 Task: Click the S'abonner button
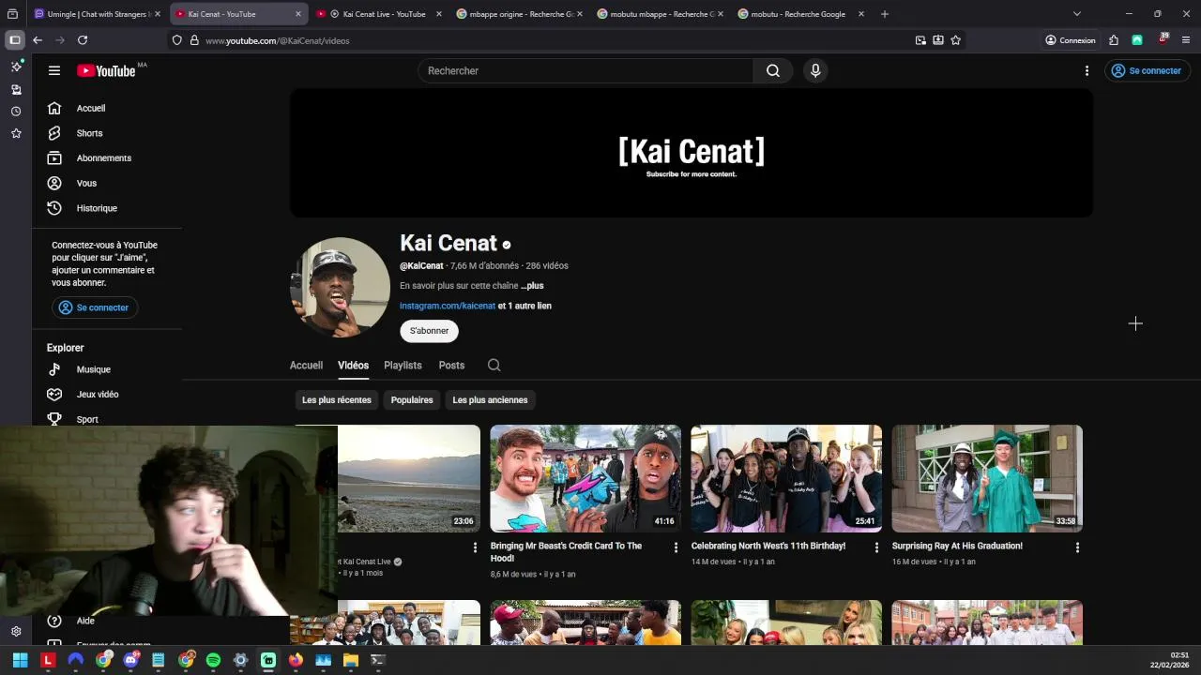pos(429,331)
